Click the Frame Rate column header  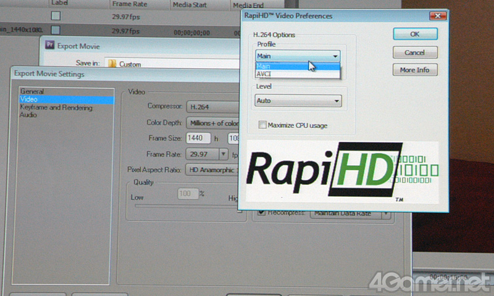(128, 4)
